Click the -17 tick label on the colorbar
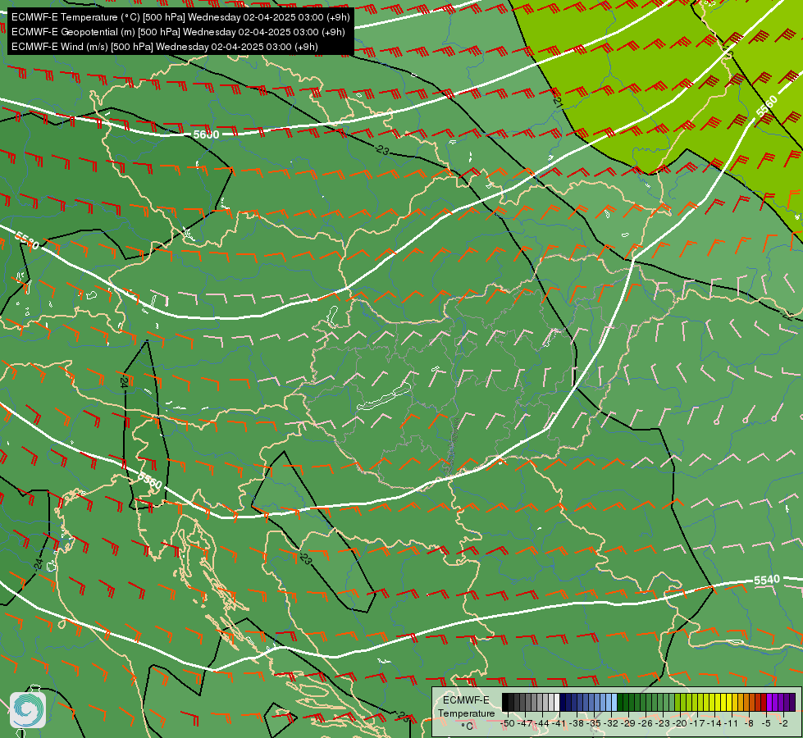803x738 pixels. [697, 723]
